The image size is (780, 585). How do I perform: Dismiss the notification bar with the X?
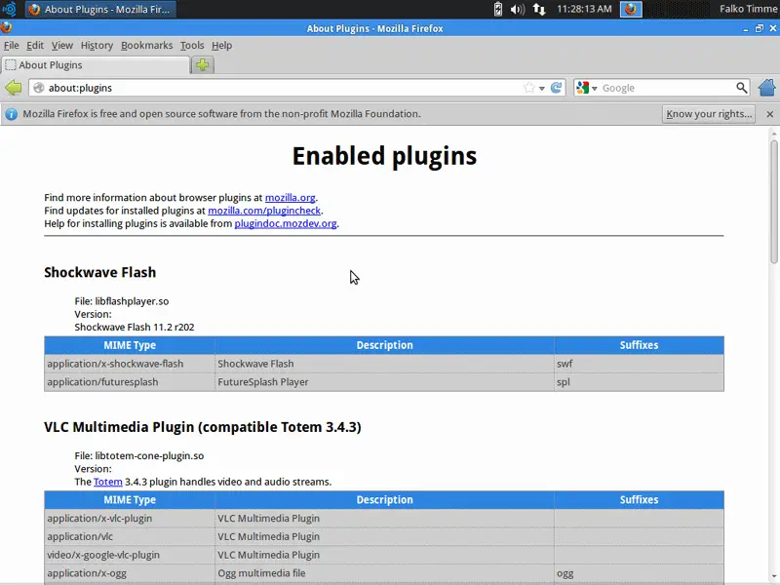tap(770, 114)
